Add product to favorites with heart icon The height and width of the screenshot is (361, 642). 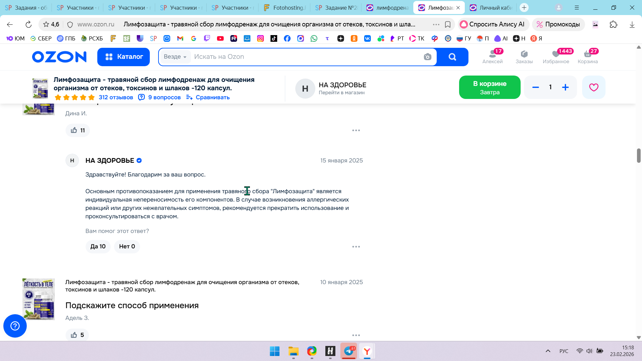click(x=594, y=87)
